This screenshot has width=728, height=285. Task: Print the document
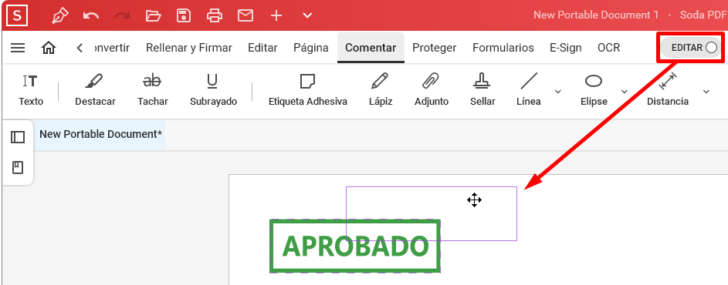click(215, 15)
